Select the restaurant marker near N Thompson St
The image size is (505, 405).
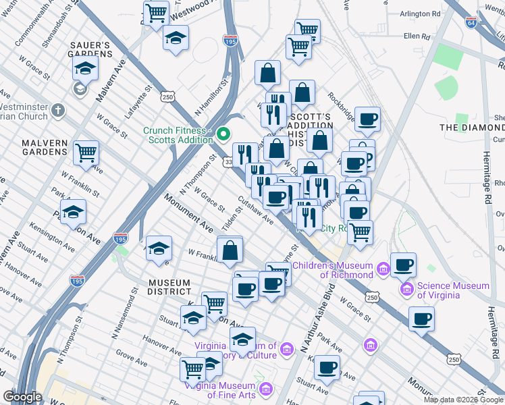point(246,156)
